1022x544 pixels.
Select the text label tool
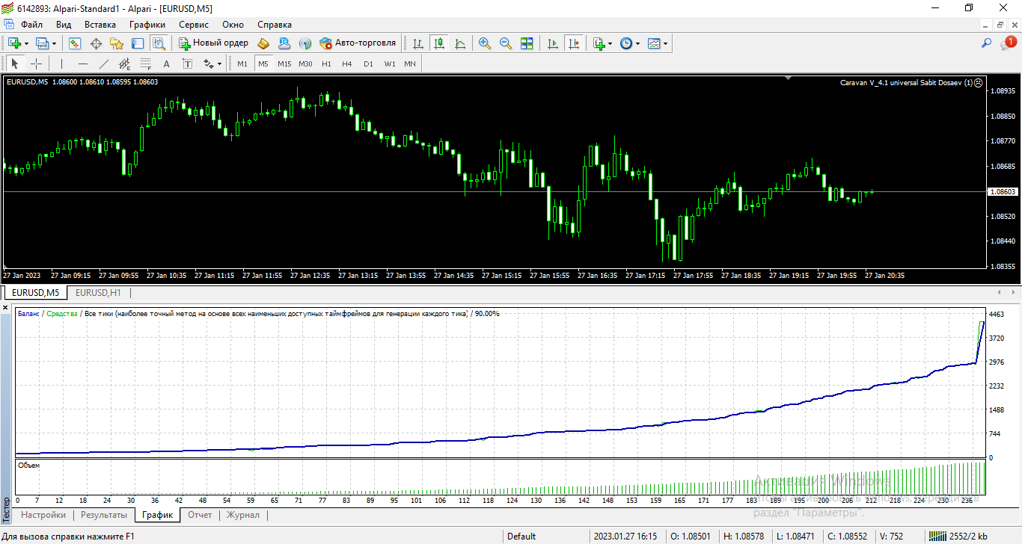tap(188, 64)
